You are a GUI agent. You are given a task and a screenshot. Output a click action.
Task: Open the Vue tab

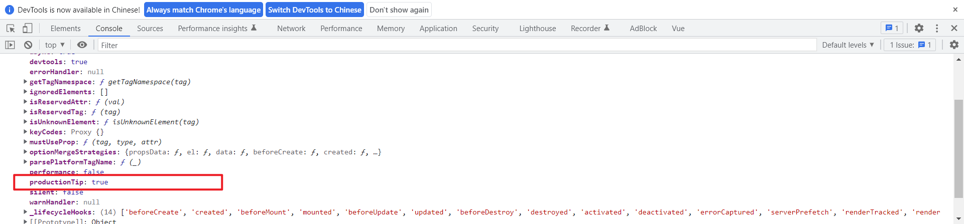[x=678, y=29]
